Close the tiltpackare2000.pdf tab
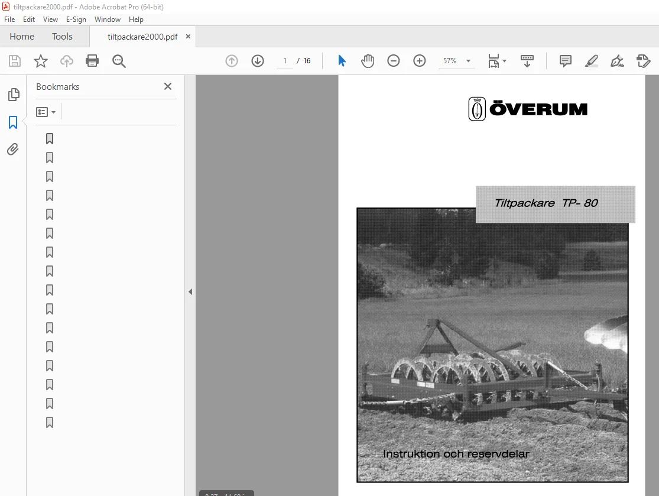659x496 pixels. (189, 37)
